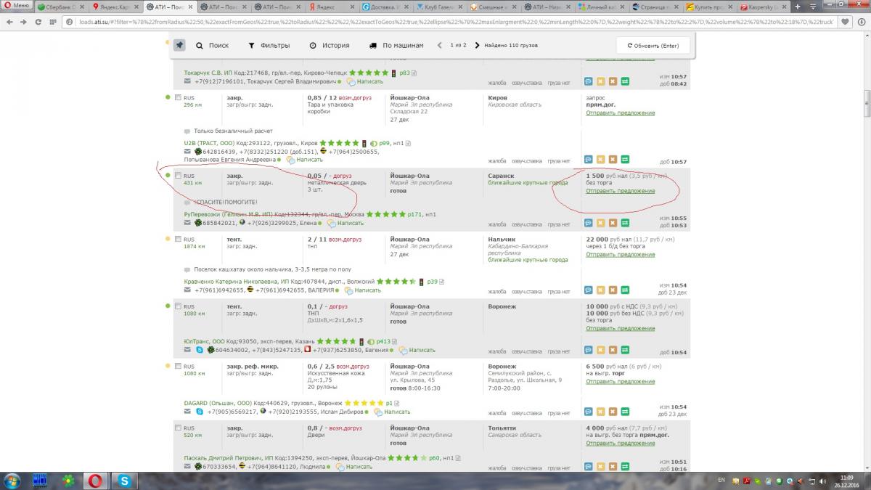Open the Поиск section in toolbar

tap(212, 45)
